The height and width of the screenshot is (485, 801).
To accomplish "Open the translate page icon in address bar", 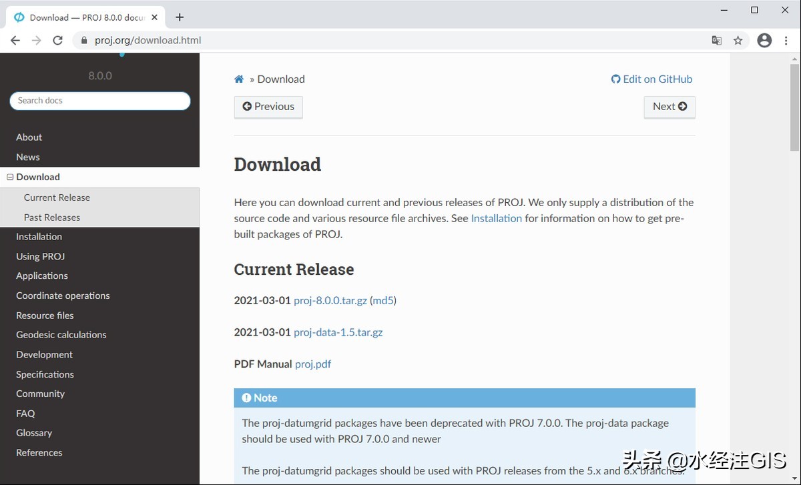I will coord(717,40).
